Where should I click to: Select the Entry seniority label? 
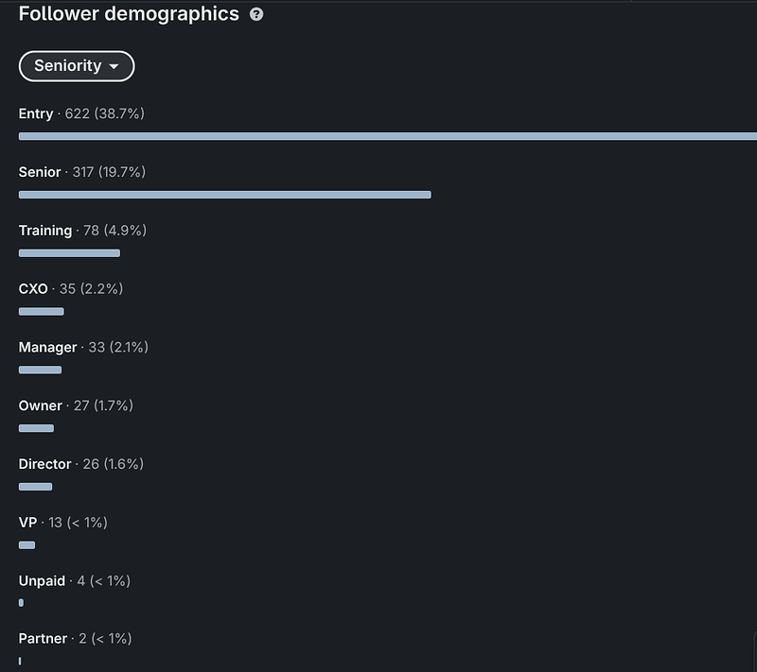36,113
